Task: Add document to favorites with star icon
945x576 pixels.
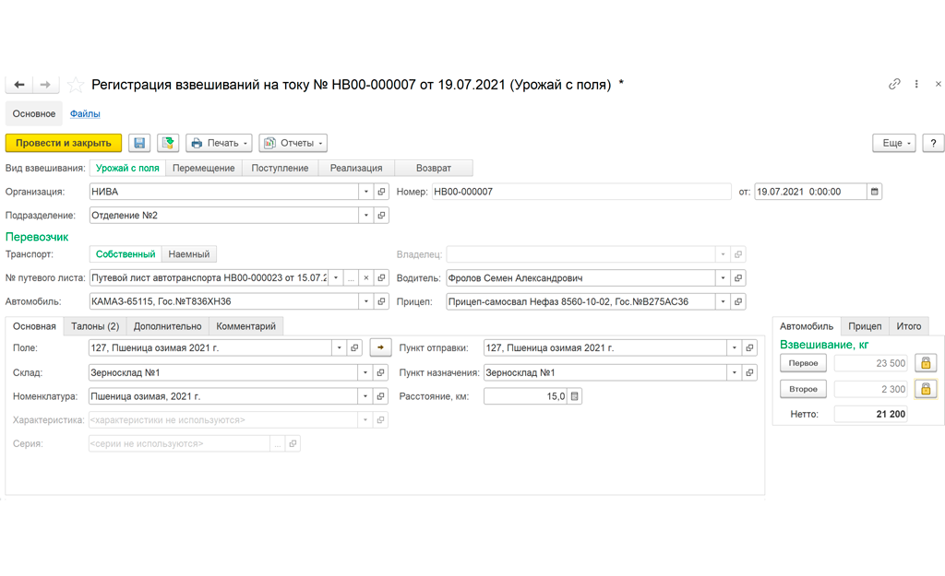Action: [x=76, y=85]
